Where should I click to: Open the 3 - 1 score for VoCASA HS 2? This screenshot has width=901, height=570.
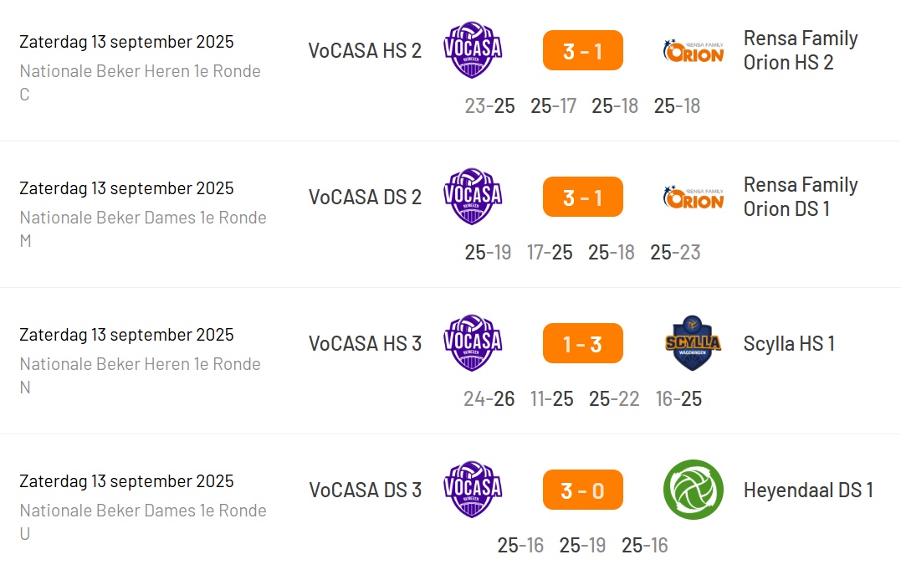coord(583,50)
